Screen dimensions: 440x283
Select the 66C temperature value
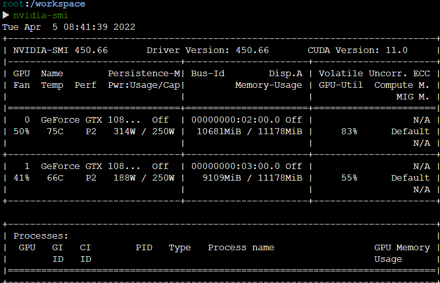55,178
